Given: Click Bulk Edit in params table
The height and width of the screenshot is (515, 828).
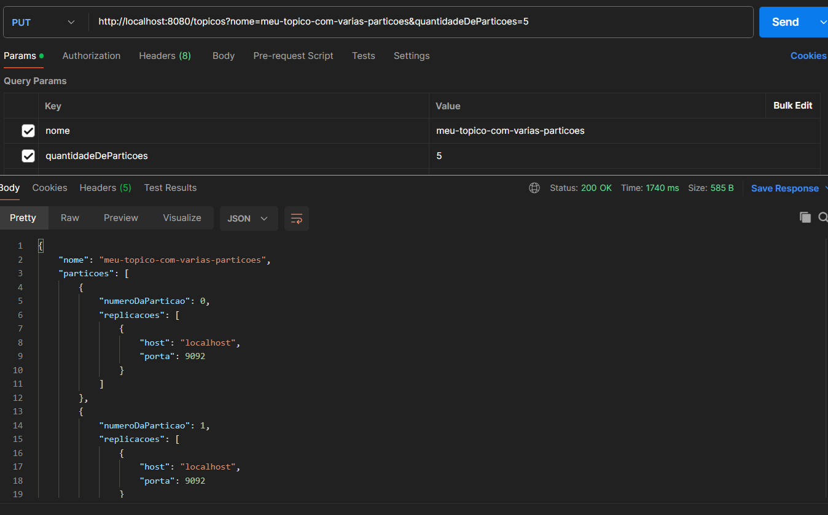Looking at the screenshot, I should point(792,106).
